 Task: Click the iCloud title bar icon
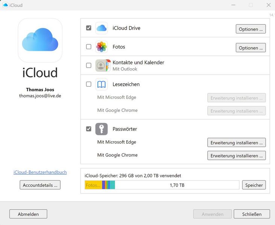point(5,5)
